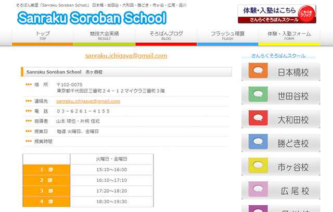The width and height of the screenshot is (333, 212).
Task: Select the 日本橋校 sidebar button
Action: click(x=281, y=72)
